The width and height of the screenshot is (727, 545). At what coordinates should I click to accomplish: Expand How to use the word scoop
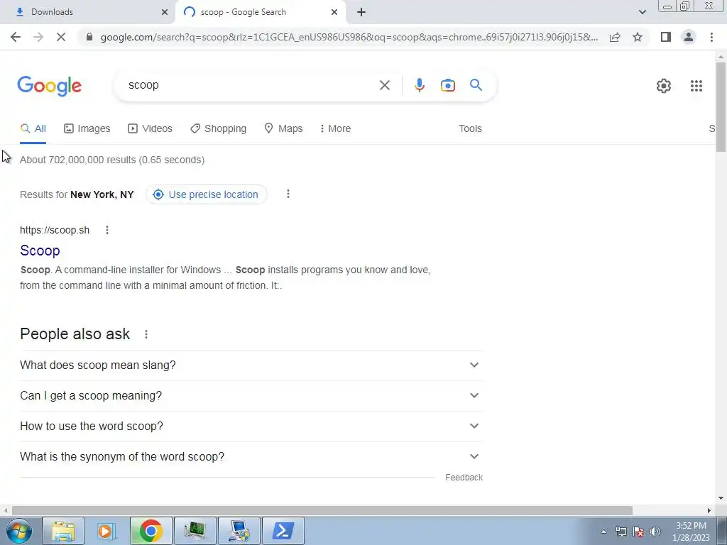(251, 426)
